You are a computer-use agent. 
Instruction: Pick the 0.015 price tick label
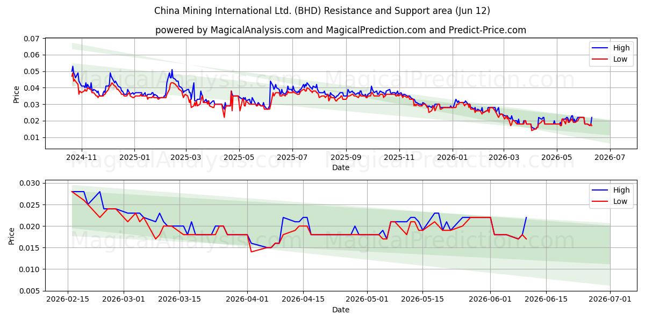(30, 248)
